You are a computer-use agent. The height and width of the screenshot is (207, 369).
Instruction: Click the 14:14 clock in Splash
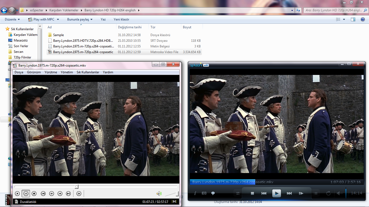[x=356, y=193]
